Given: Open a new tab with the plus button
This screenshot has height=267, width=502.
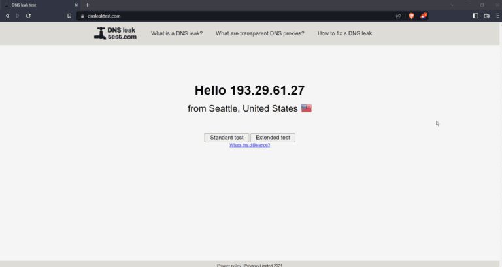Looking at the screenshot, I should coord(87,5).
